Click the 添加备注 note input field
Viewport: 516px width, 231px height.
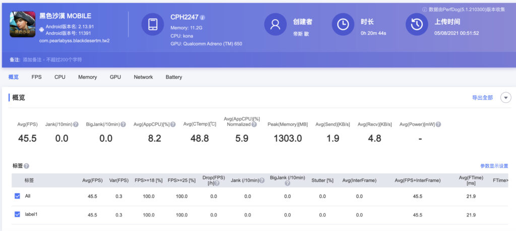pyautogui.click(x=52, y=60)
